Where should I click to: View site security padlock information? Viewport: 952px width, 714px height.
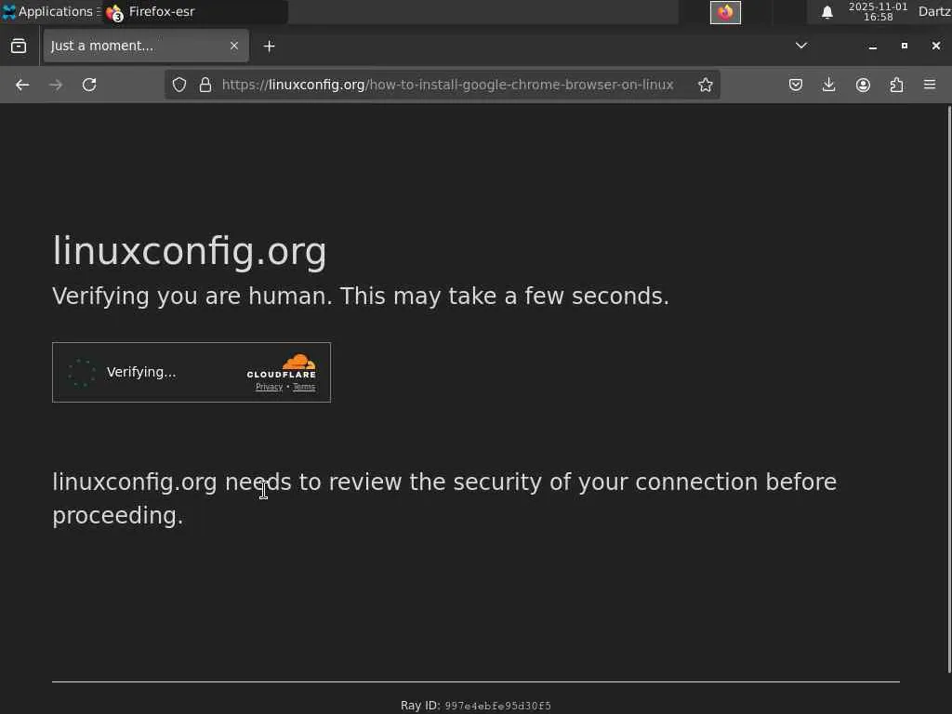tap(205, 85)
